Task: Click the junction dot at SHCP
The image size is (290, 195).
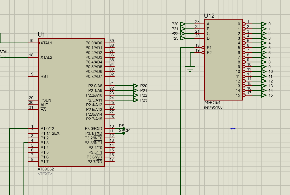Action: point(123,133)
